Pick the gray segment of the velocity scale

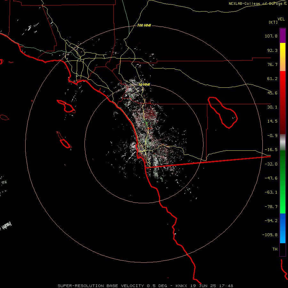[x=283, y=142]
